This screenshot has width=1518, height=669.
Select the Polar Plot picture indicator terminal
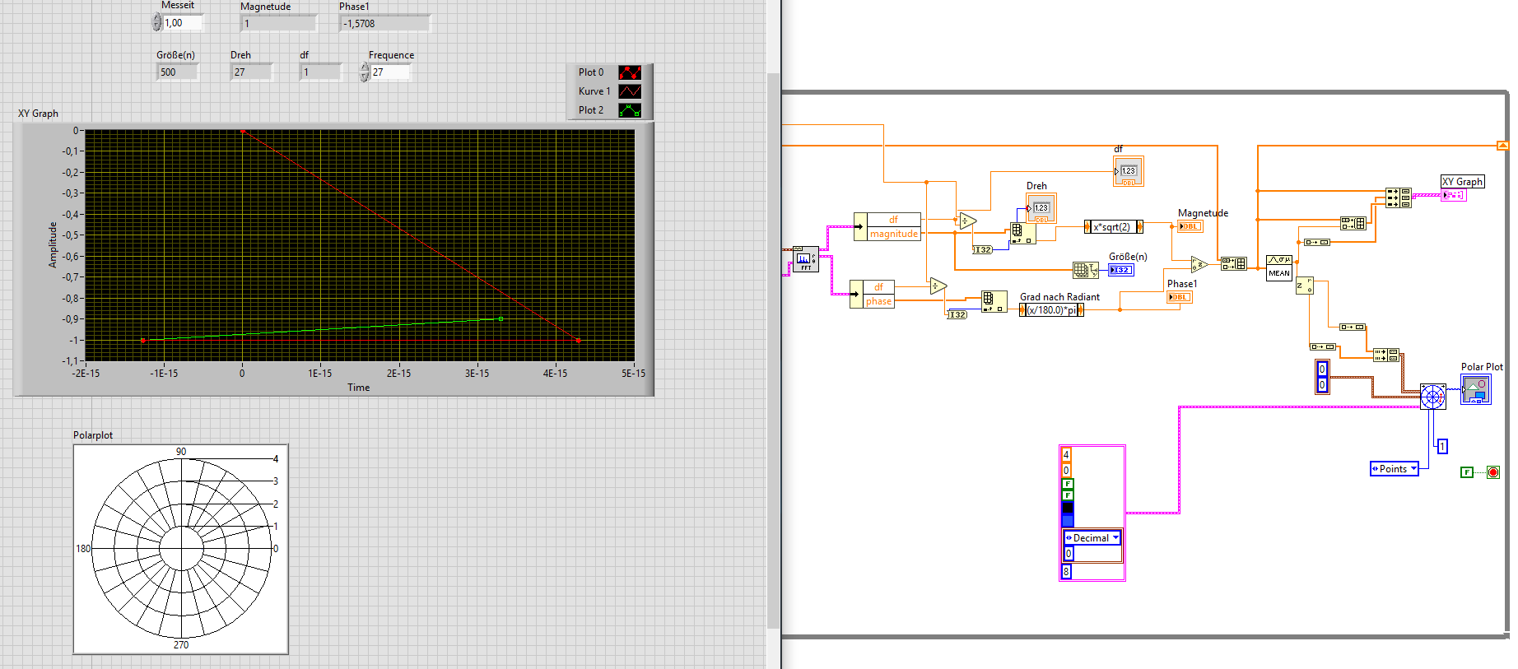[x=1475, y=389]
